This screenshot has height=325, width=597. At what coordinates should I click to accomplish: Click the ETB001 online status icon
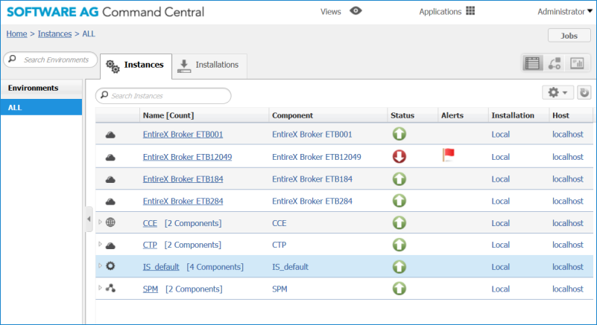399,134
